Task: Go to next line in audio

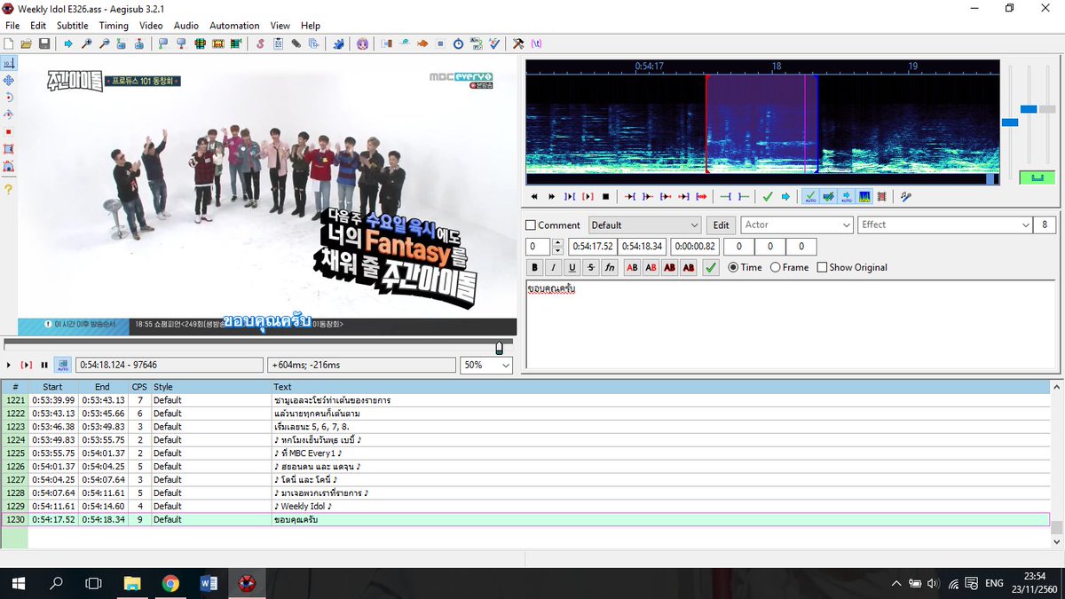Action: tap(552, 196)
